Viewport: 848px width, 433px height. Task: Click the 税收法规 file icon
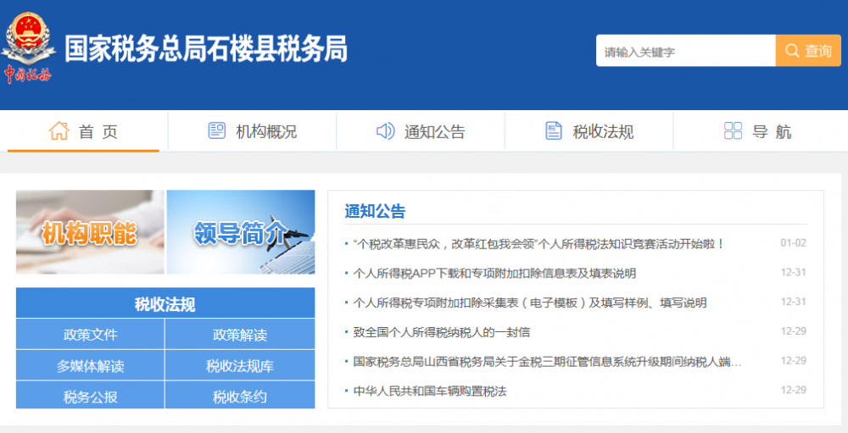(x=554, y=131)
